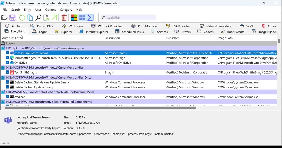Delete selected entry with trash icon
The image size is (282, 148).
64,18
